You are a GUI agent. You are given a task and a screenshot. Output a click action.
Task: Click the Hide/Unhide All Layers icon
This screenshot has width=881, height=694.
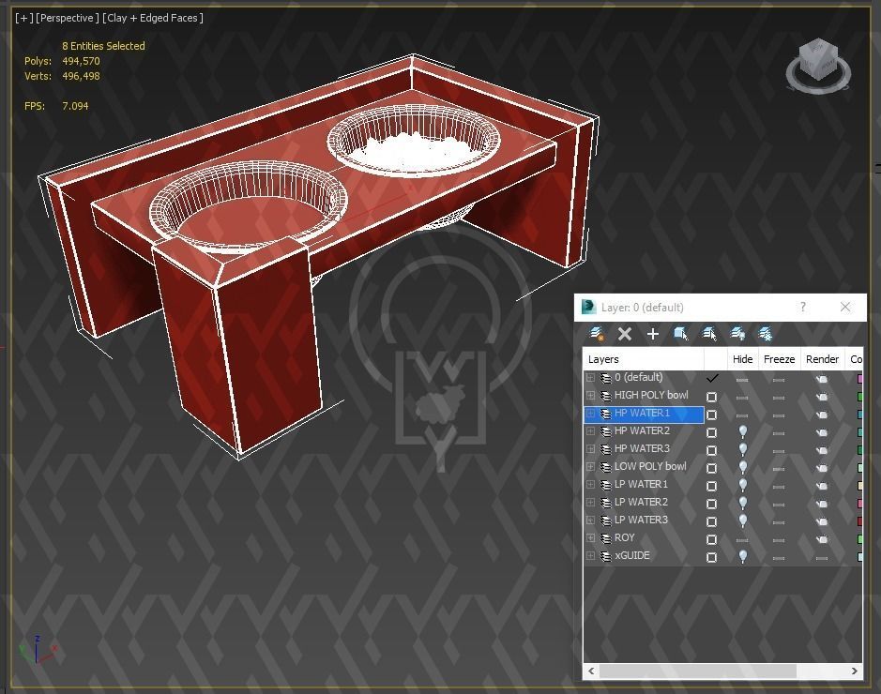coord(737,334)
